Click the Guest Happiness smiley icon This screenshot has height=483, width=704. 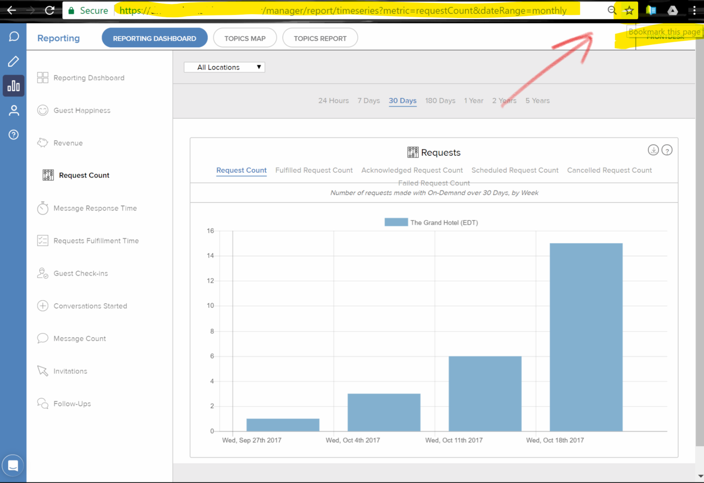tap(43, 110)
